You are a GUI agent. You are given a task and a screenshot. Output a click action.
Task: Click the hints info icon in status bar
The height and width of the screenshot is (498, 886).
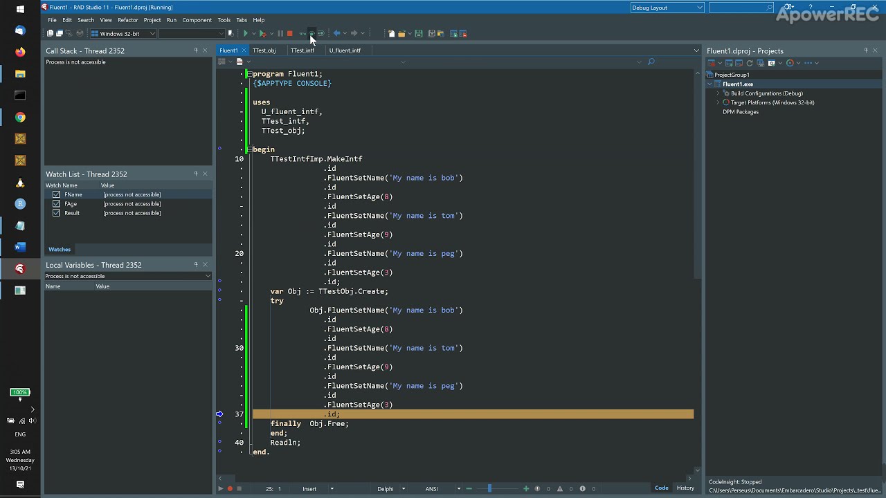click(x=582, y=489)
